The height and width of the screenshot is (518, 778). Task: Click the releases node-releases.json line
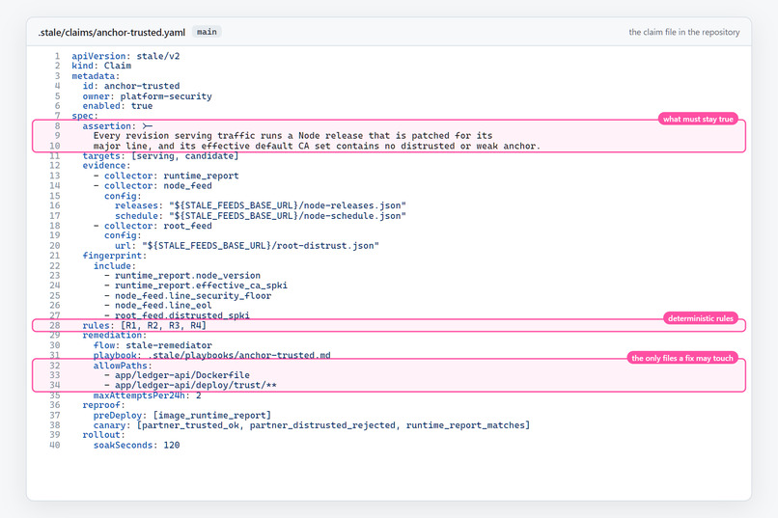click(261, 205)
